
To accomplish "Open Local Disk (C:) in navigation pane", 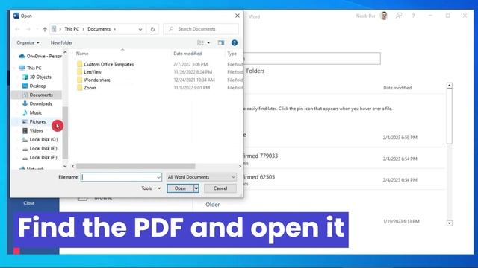I will [40, 139].
